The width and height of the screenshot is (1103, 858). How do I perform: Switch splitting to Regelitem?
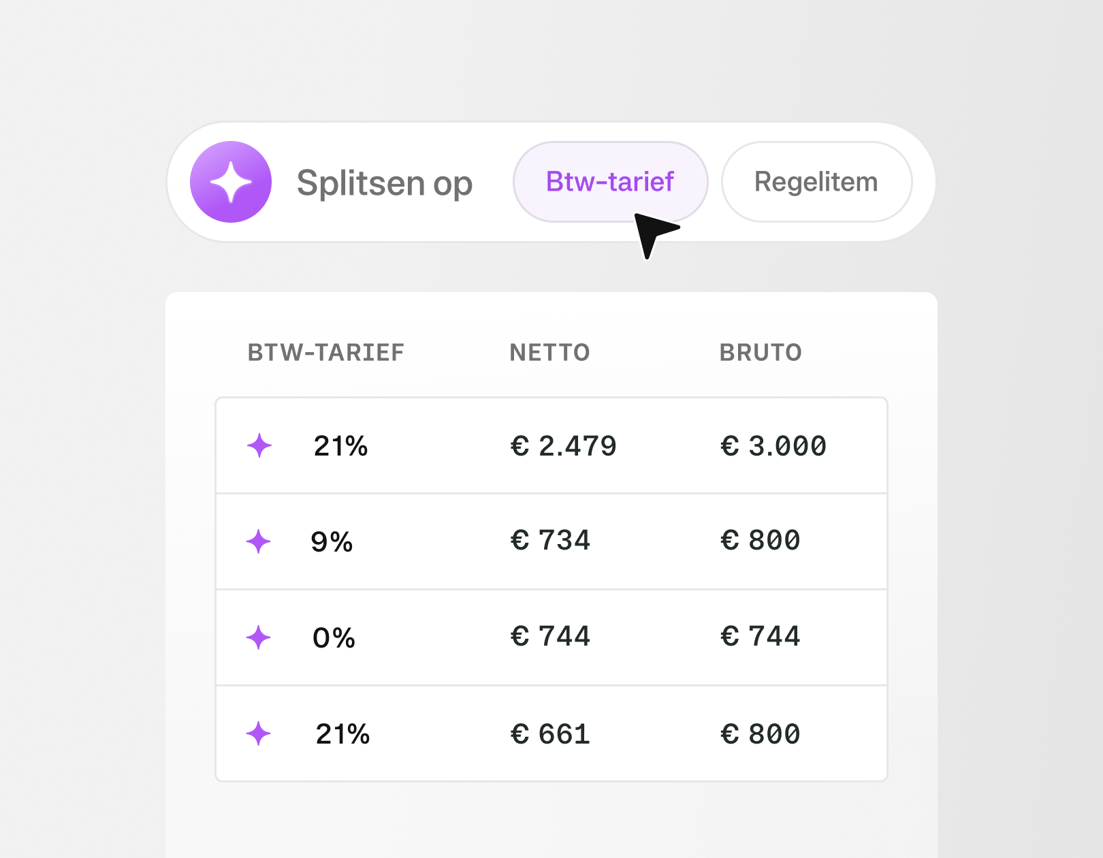click(816, 182)
